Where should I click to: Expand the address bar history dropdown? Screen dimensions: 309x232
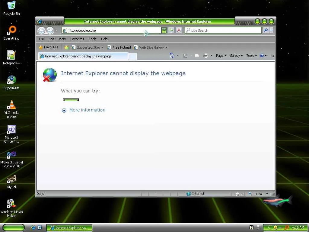[164, 31]
